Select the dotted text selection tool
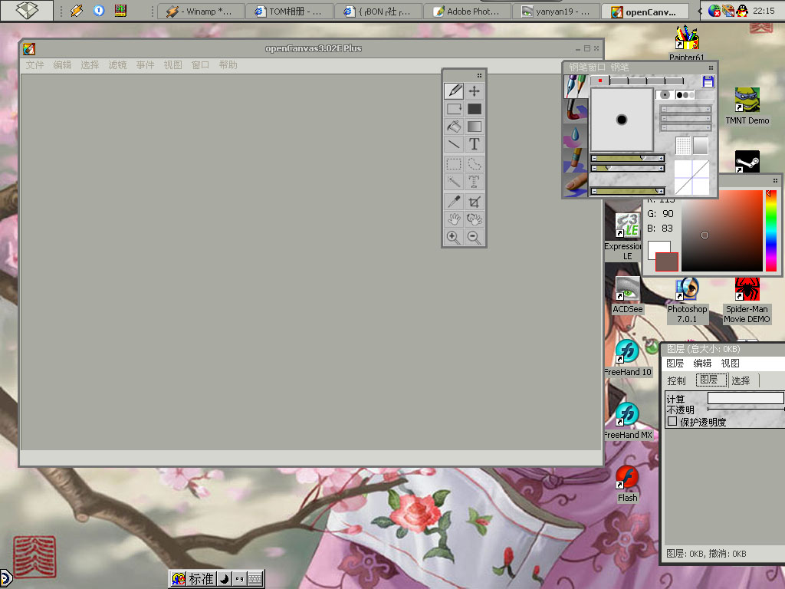The image size is (785, 589). tap(474, 181)
